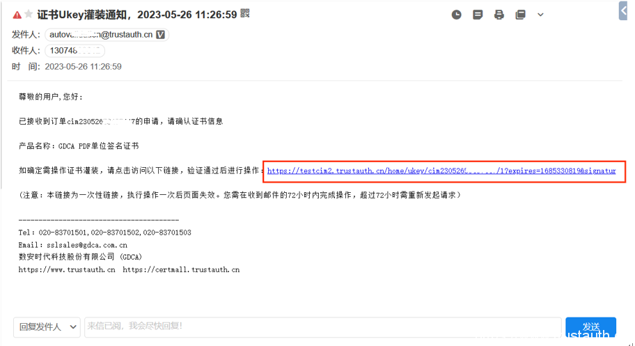Click the red warning triangle icon
Viewport: 635px width, 346px height.
point(17,15)
